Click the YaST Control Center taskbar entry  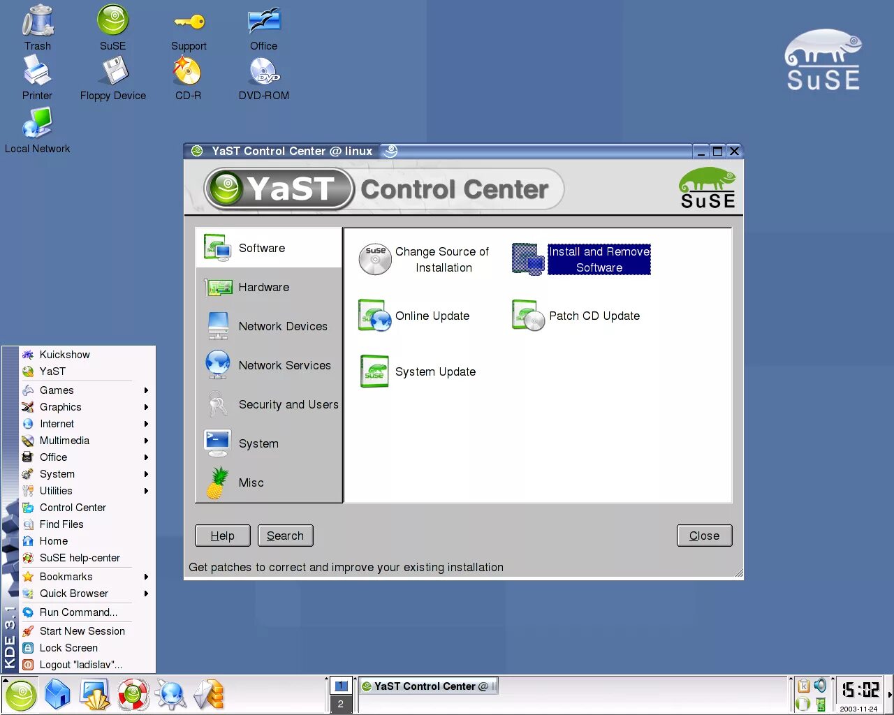click(429, 686)
